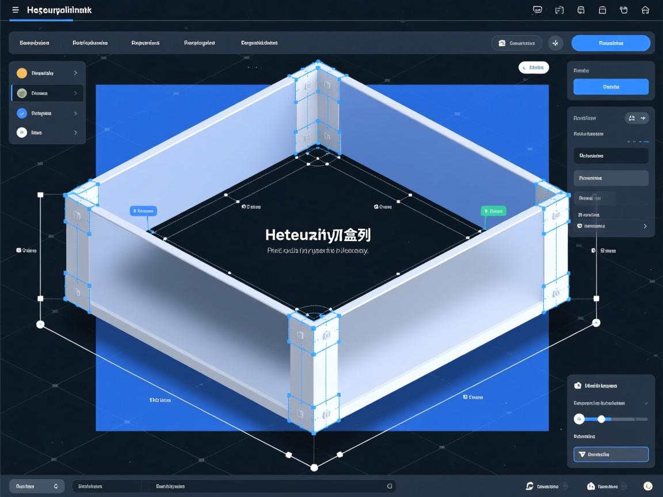The image size is (663, 497).
Task: Click the round icon at bottom-right corner
Action: [647, 486]
